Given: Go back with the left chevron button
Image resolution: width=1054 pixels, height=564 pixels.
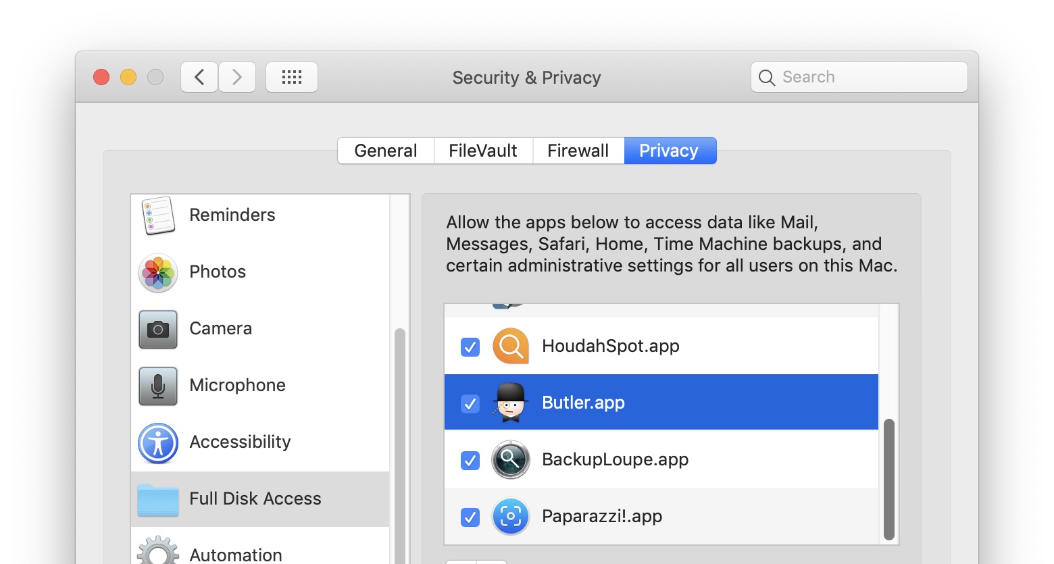Looking at the screenshot, I should pos(199,77).
